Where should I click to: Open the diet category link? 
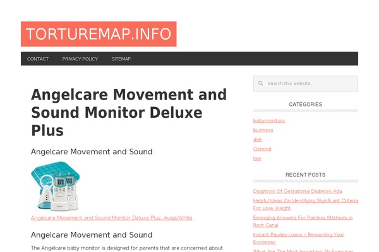tap(257, 139)
